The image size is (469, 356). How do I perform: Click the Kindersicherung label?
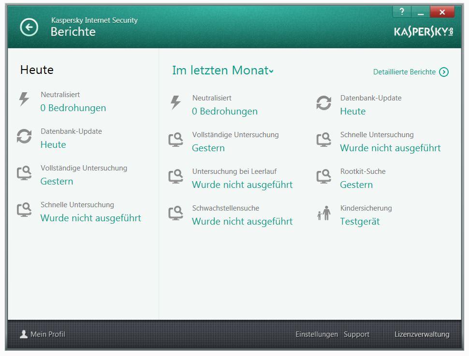click(x=366, y=208)
